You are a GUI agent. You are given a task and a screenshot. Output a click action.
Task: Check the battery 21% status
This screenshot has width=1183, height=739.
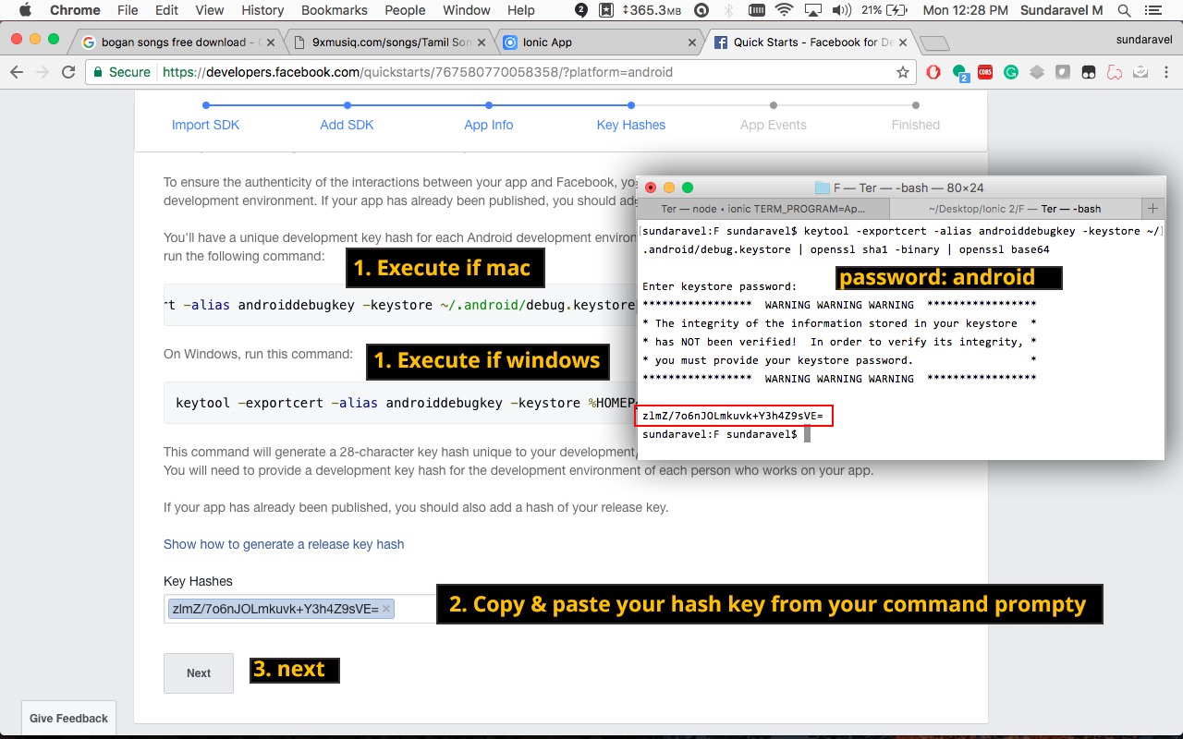(x=885, y=10)
